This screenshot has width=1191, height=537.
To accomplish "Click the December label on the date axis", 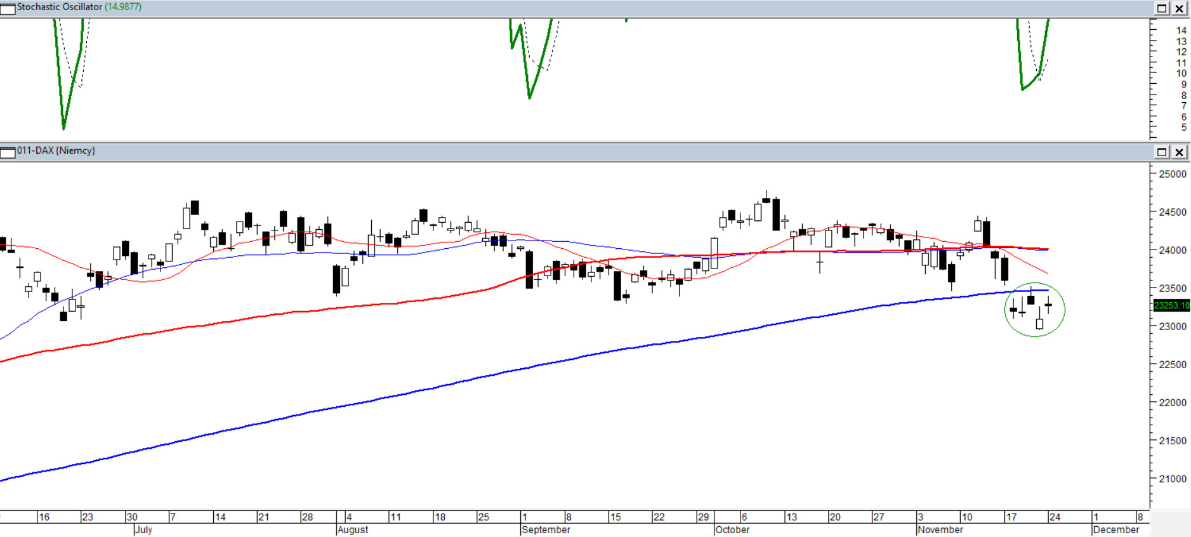I will pyautogui.click(x=1116, y=530).
